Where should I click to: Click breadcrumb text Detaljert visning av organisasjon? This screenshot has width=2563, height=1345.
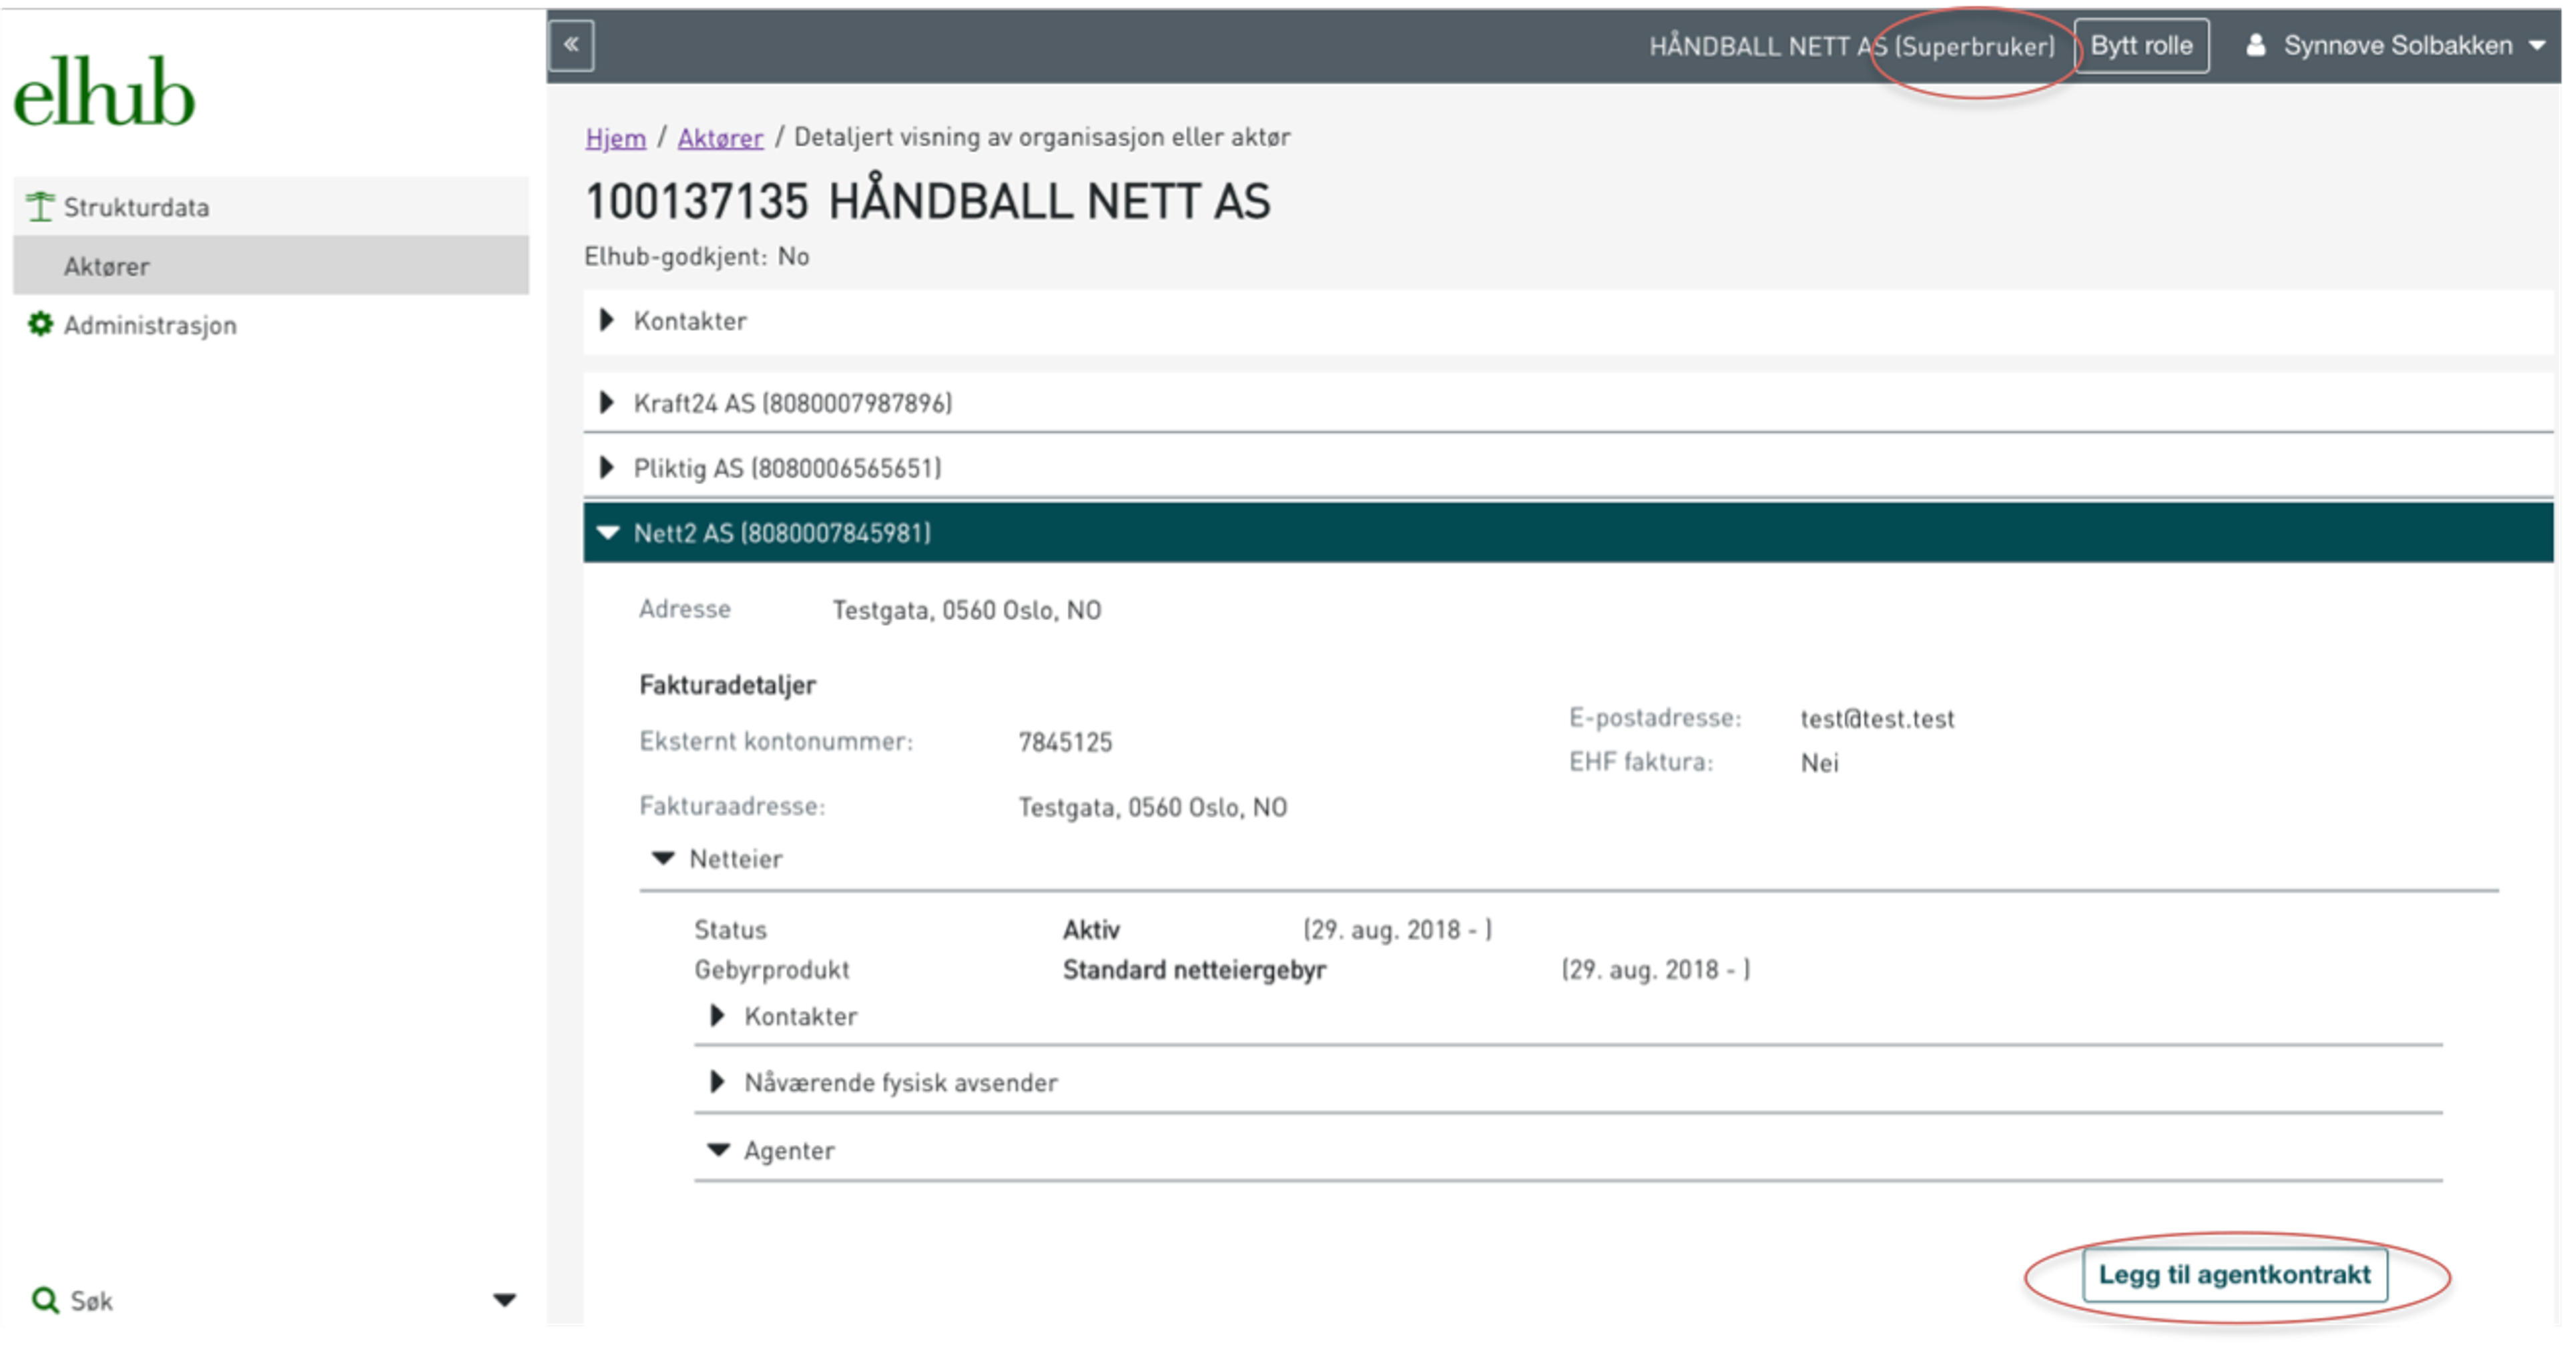pos(1042,137)
